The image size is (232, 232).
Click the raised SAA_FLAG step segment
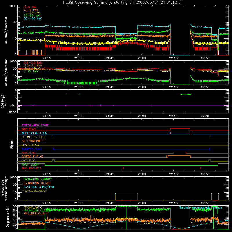tap(180, 152)
